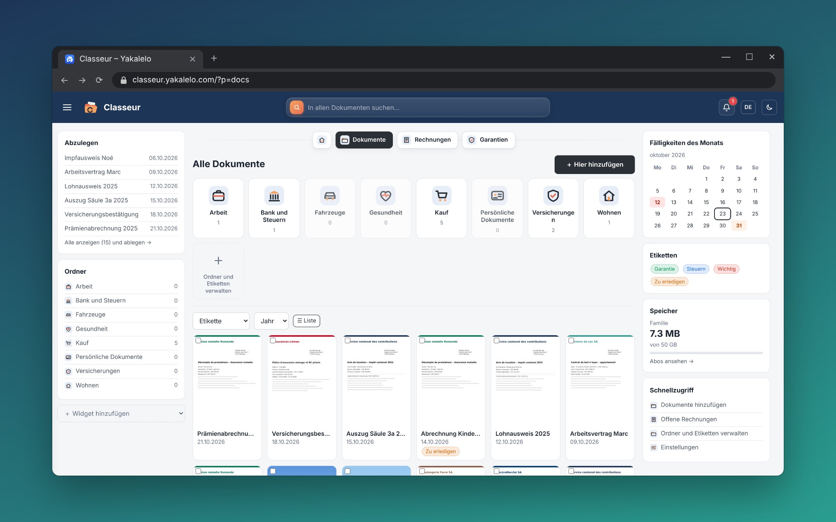
Task: Click the Hier hinzufügen button
Action: [x=594, y=165]
